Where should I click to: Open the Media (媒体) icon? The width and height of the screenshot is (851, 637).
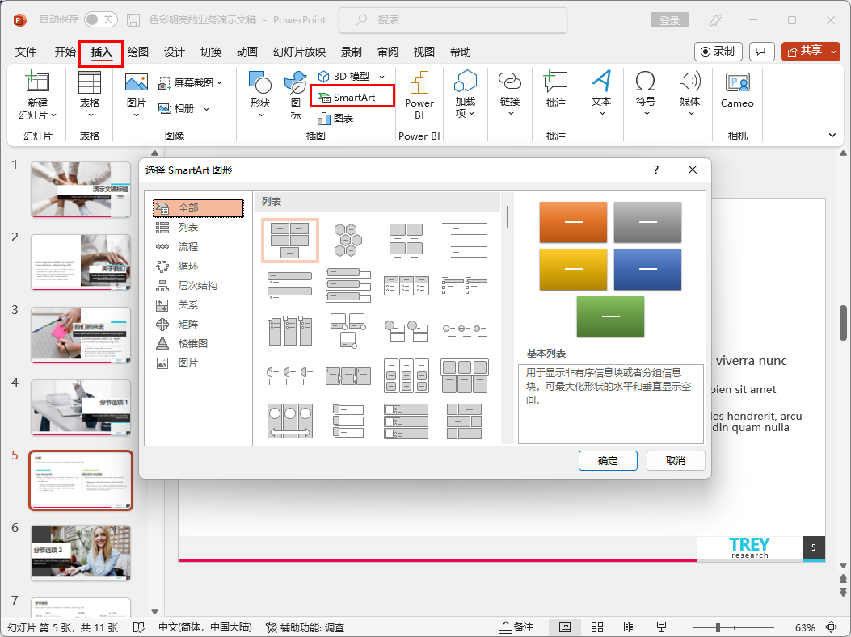tap(690, 82)
